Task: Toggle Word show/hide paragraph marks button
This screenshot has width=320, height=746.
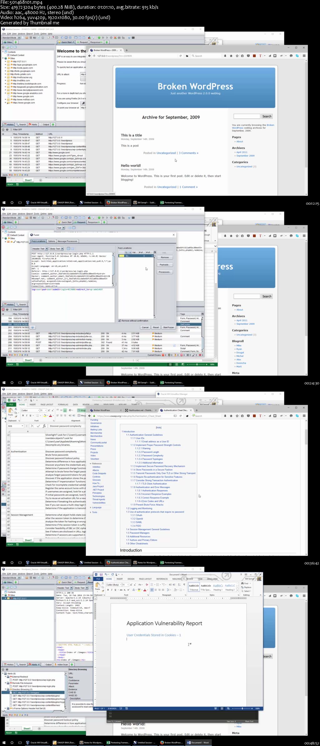Action: [184, 584]
